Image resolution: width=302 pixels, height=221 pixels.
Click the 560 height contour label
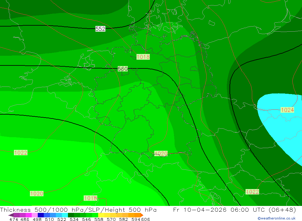click(123, 69)
